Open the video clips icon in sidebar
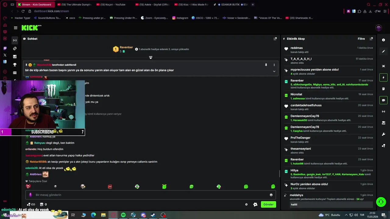Screen dimensions: 390x219 (15, 73)
